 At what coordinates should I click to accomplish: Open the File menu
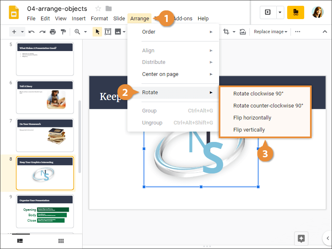tap(31, 19)
